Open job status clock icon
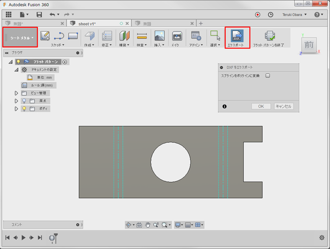Image resolution: width=330 pixels, height=249 pixels. (270, 14)
